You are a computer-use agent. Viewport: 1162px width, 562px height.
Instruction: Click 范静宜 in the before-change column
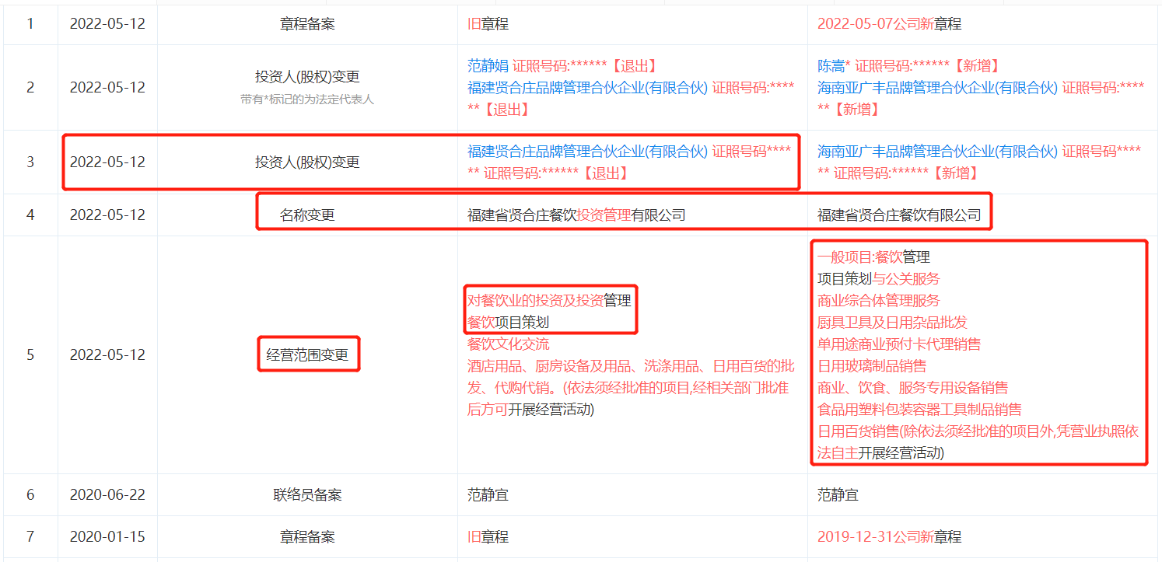pos(488,495)
